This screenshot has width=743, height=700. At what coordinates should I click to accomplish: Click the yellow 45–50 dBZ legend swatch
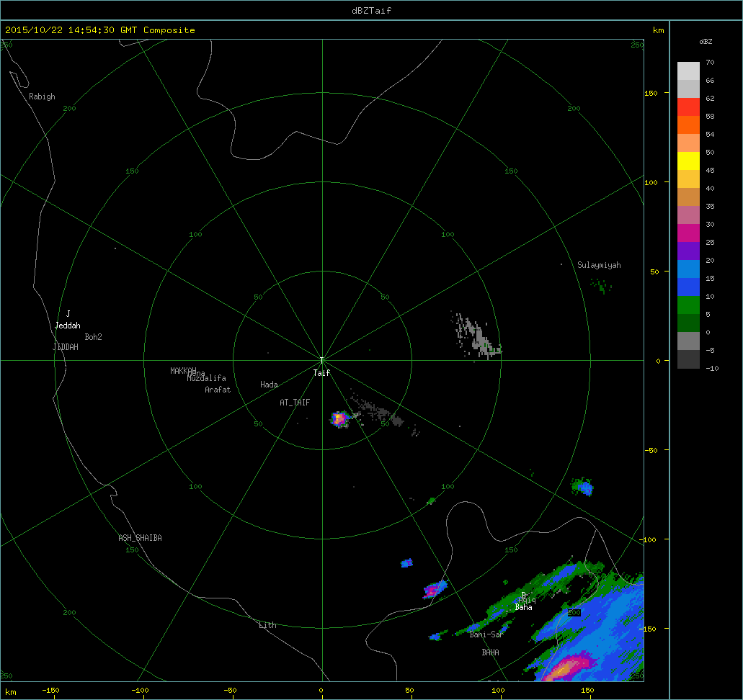click(x=688, y=161)
